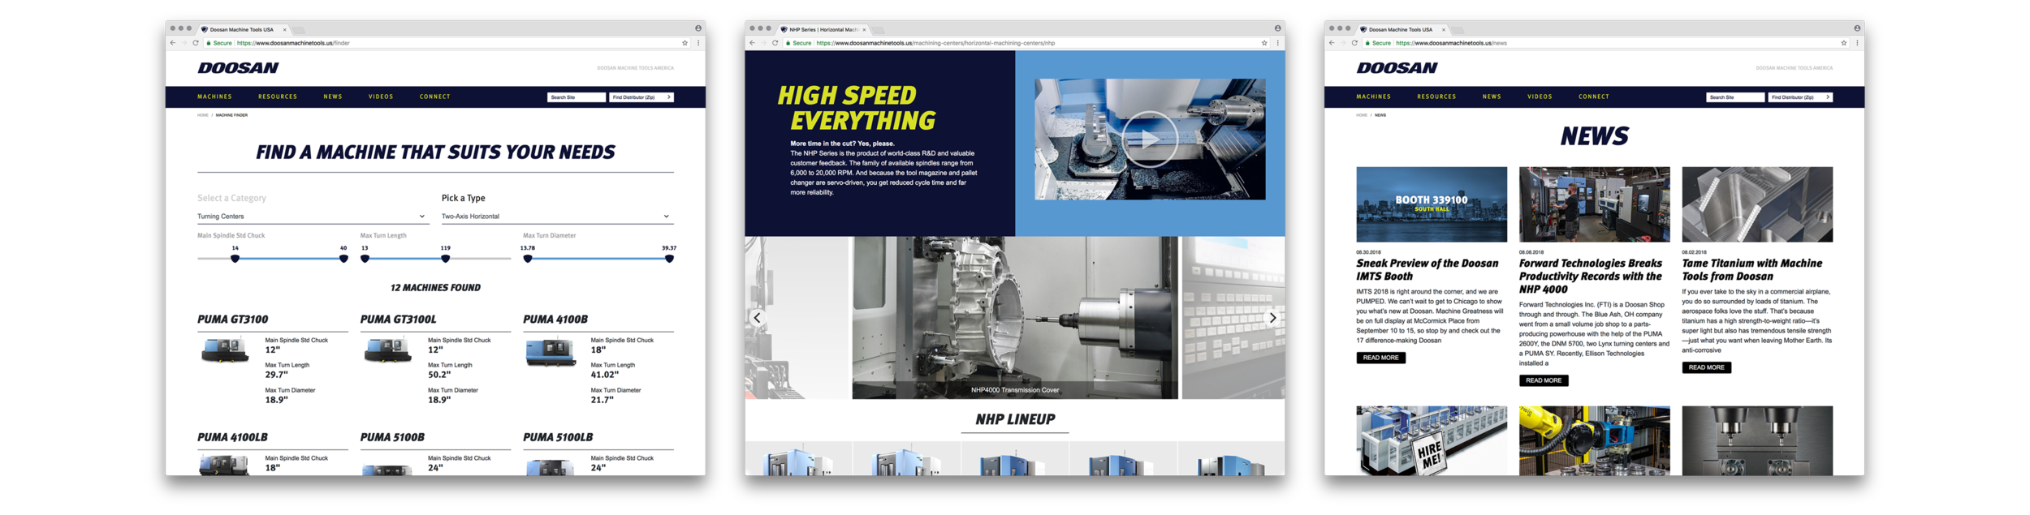Click Search Site field in News window

[x=1735, y=97]
